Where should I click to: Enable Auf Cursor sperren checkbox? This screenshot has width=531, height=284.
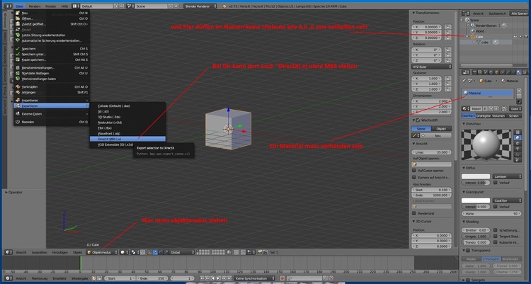(414, 171)
